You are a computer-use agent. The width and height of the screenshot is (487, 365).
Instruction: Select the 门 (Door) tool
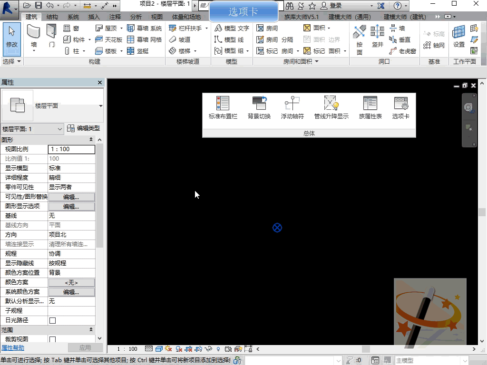pos(51,37)
